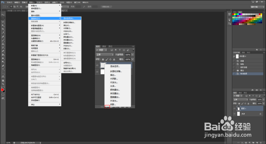
Task: Toggle history brush source box beside 描边
Action: [x=234, y=71]
